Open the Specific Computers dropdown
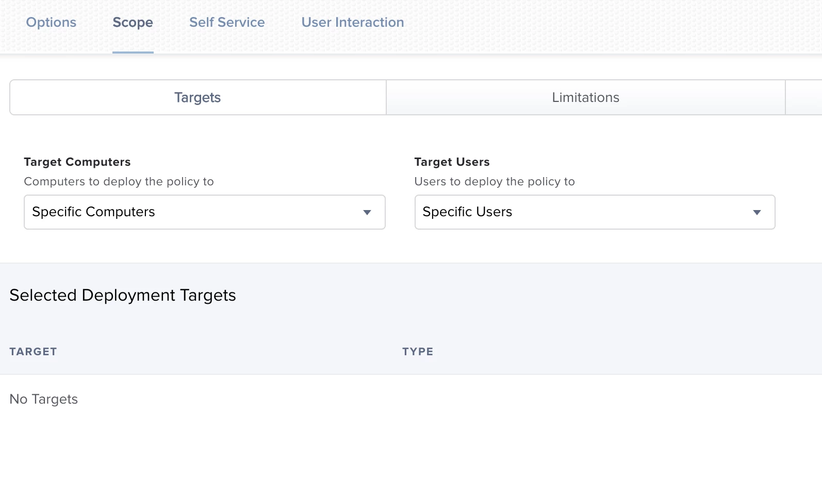Screen dimensions: 822x486 (x=205, y=212)
